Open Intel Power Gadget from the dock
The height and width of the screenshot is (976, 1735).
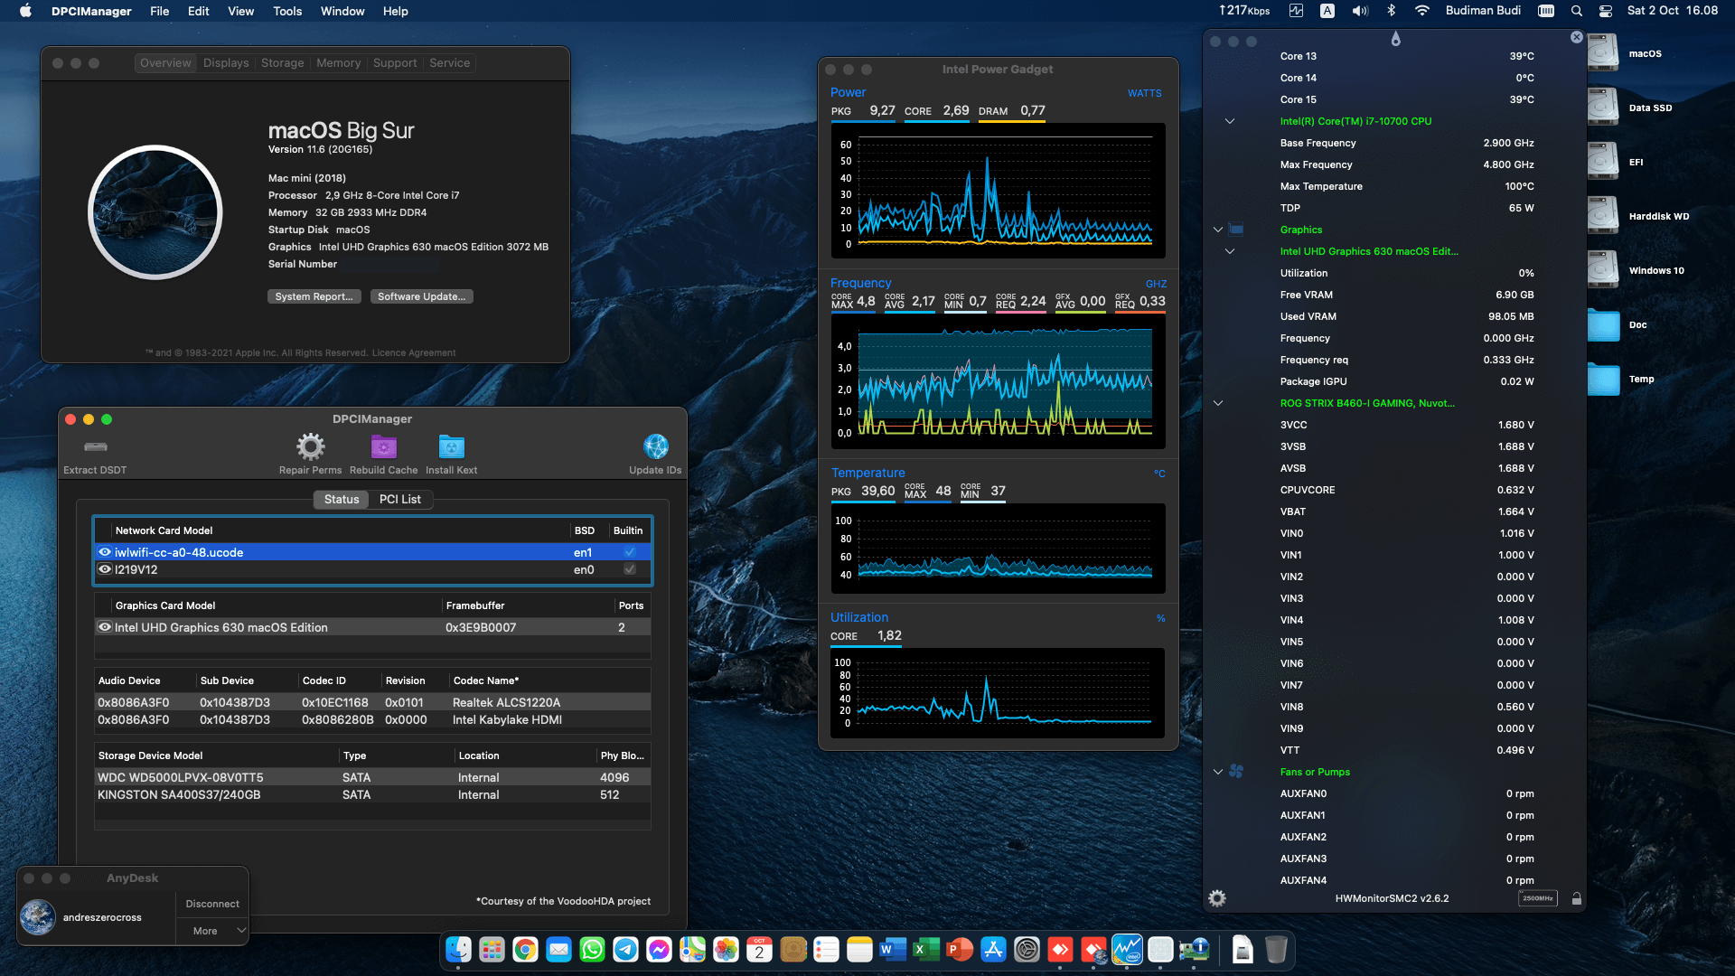coord(1127,950)
